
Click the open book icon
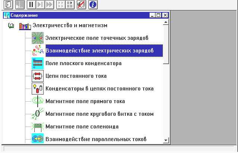point(11,26)
